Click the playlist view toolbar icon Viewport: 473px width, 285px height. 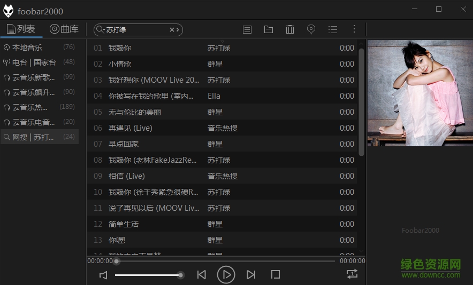click(x=247, y=29)
